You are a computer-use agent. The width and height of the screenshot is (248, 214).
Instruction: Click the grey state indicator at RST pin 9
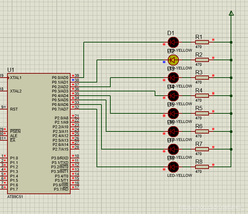(x=5, y=107)
